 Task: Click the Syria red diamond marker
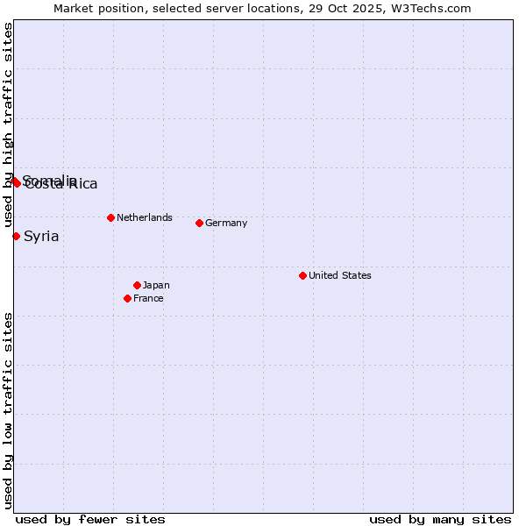[x=16, y=236]
